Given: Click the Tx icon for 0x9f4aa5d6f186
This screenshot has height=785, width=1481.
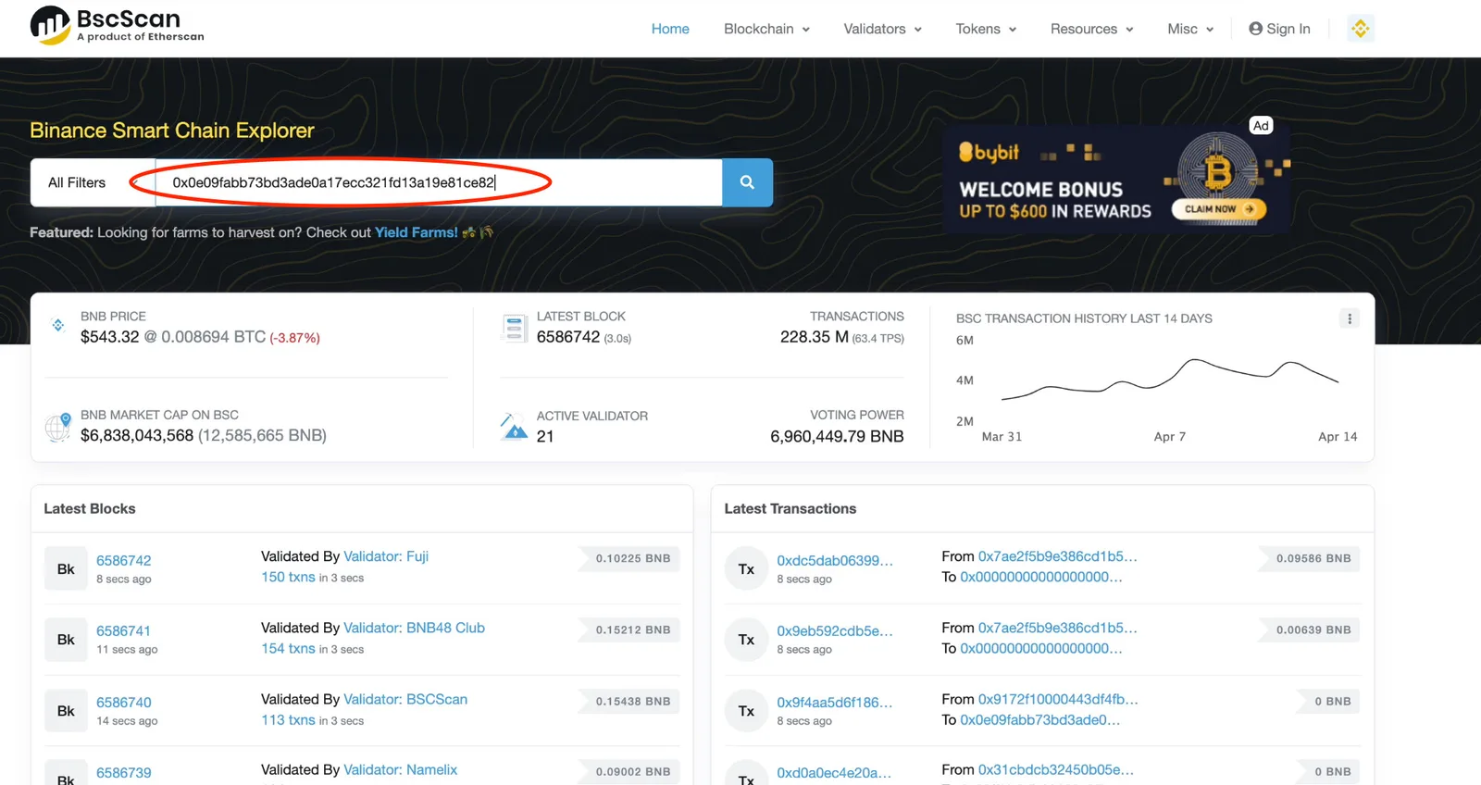Looking at the screenshot, I should click(x=746, y=711).
